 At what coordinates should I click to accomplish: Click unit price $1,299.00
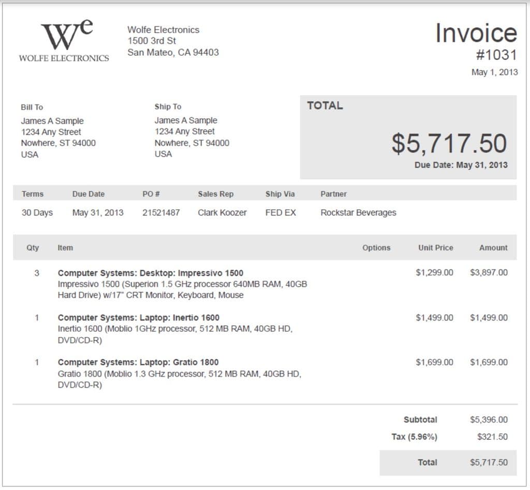[x=434, y=273]
